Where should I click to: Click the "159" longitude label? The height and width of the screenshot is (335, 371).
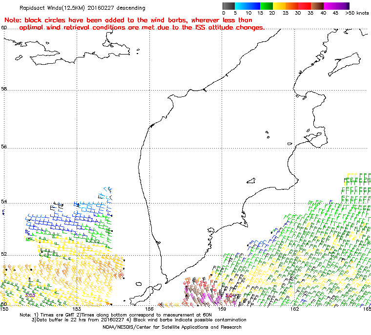click(x=222, y=309)
